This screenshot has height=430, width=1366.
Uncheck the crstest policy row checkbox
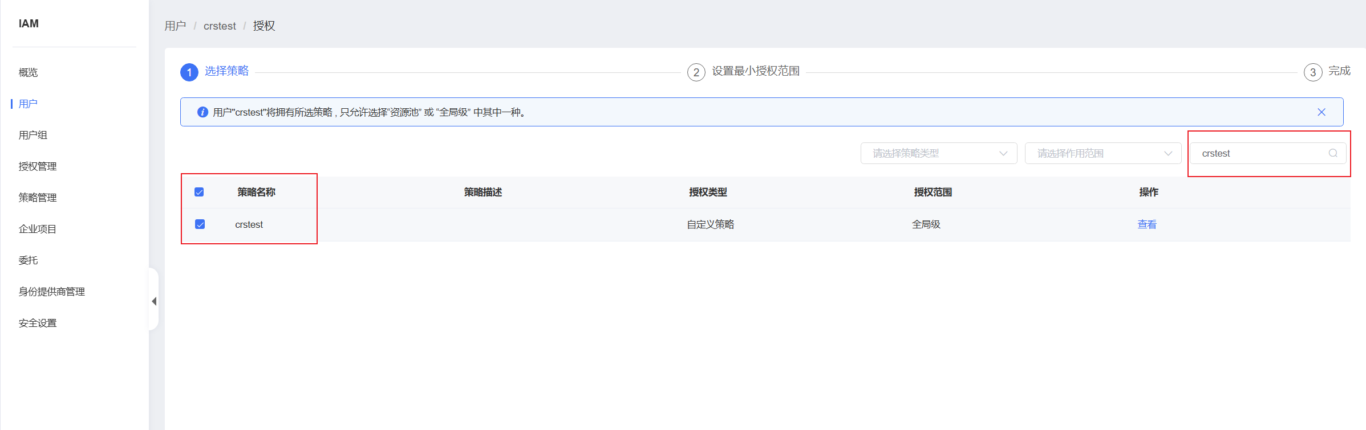point(200,224)
